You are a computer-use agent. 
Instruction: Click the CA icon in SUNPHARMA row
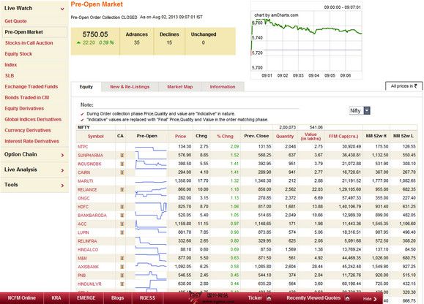[122, 155]
